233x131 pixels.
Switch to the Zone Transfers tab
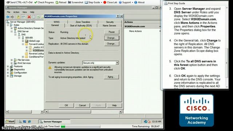click(x=83, y=22)
